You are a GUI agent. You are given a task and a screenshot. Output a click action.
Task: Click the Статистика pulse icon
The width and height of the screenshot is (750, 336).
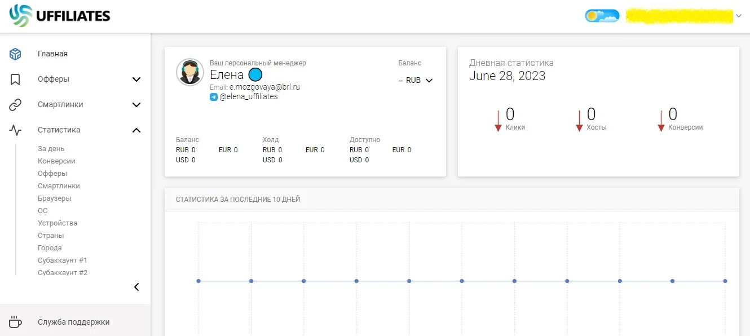coord(15,130)
